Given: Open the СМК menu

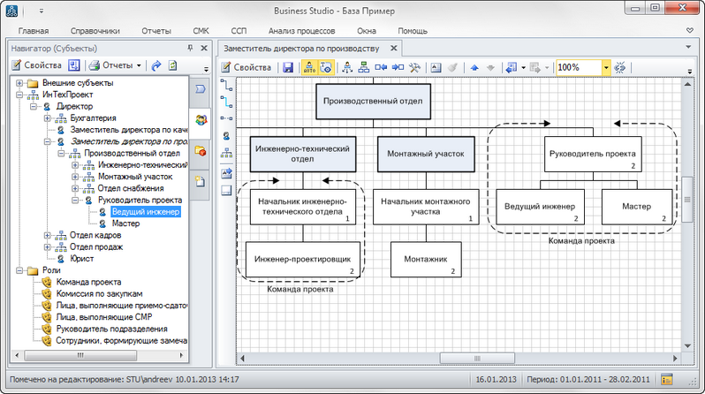Looking at the screenshot, I should coord(201,31).
